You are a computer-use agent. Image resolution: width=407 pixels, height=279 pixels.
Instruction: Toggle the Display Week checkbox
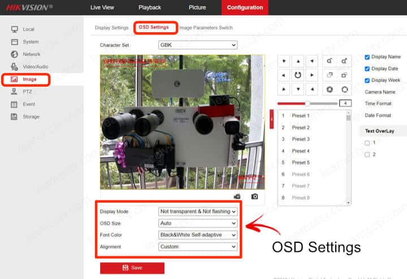point(367,80)
